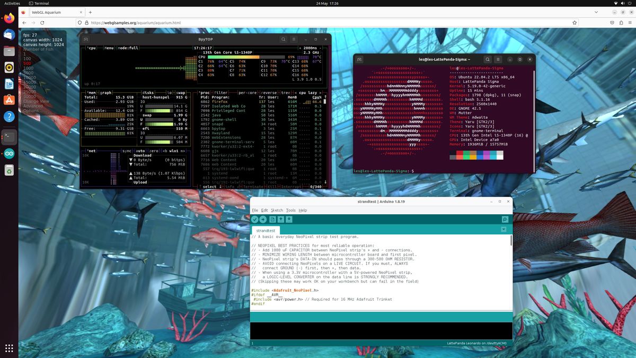
Task: Click the Arduino Verify checkmark button
Action: click(x=255, y=219)
